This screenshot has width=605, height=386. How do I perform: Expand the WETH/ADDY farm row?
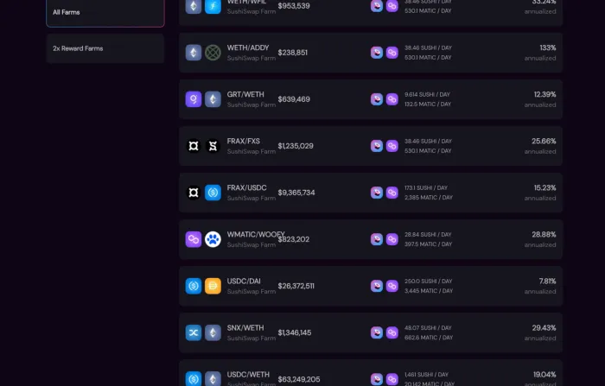click(x=371, y=53)
